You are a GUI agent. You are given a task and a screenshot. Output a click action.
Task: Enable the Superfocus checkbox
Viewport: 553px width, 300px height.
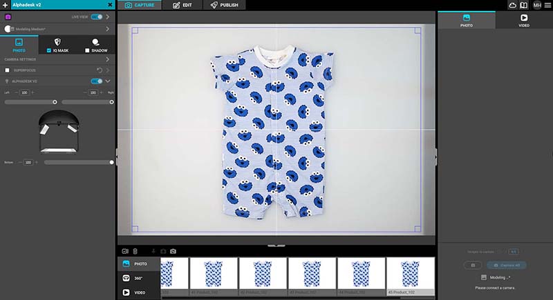[x=7, y=70]
